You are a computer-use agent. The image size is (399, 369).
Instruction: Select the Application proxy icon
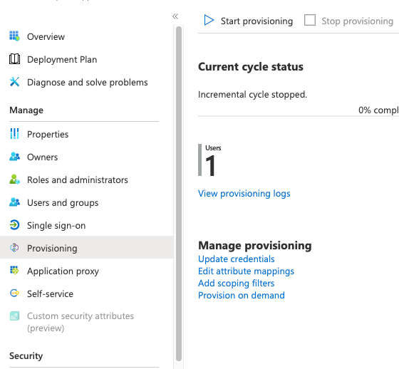(14, 270)
